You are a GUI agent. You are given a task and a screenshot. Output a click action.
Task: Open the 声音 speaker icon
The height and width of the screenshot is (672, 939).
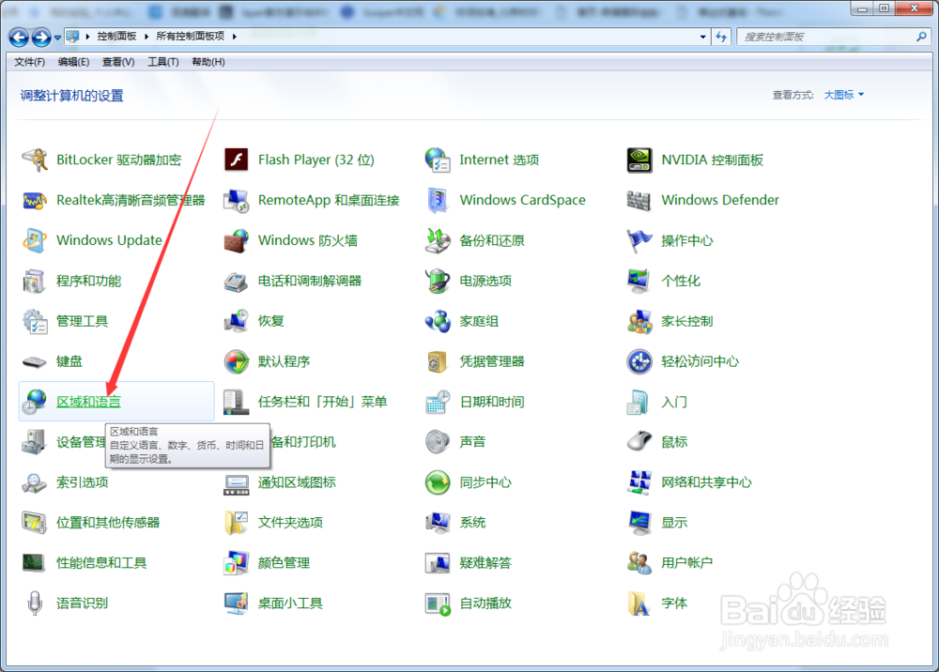tap(438, 442)
